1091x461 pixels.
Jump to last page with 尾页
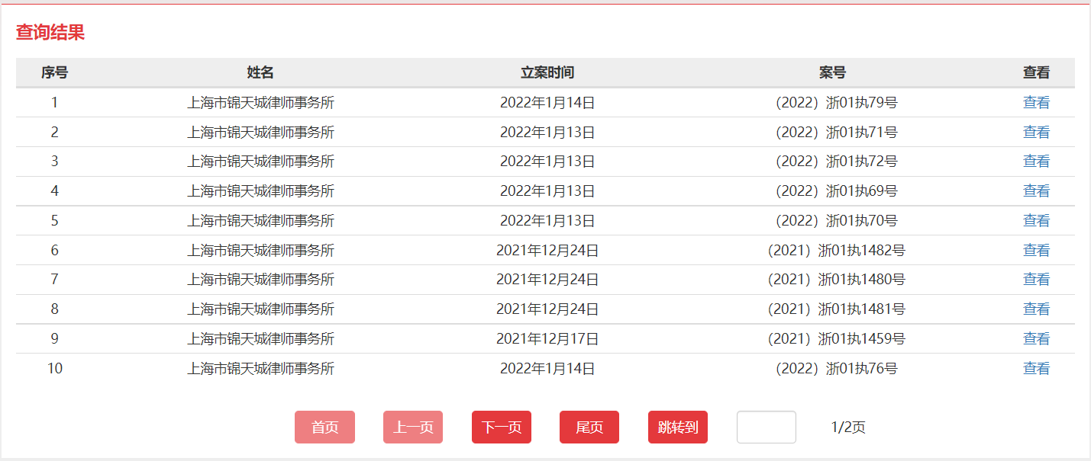coord(589,427)
